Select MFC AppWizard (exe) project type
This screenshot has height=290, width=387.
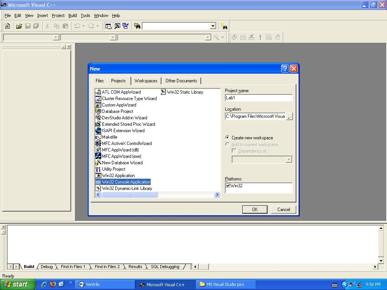121,156
